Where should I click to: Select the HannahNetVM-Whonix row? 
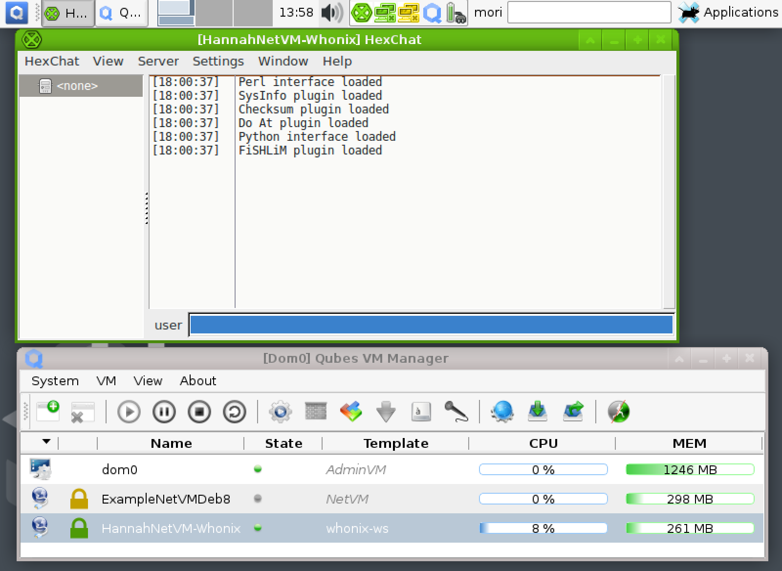click(x=391, y=528)
